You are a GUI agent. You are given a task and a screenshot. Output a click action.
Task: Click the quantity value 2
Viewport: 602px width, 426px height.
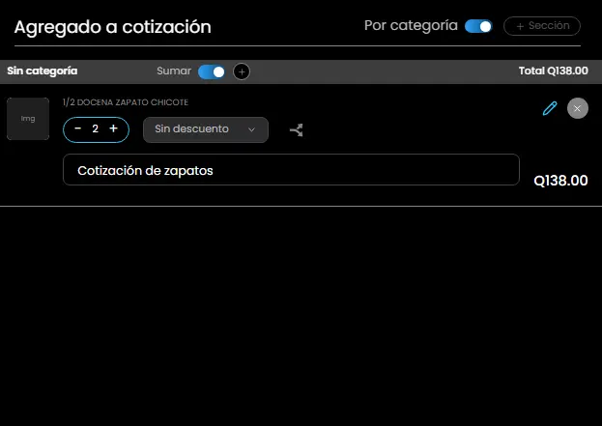pos(96,128)
